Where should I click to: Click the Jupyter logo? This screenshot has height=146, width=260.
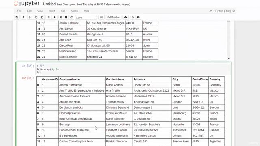click(x=27, y=4)
